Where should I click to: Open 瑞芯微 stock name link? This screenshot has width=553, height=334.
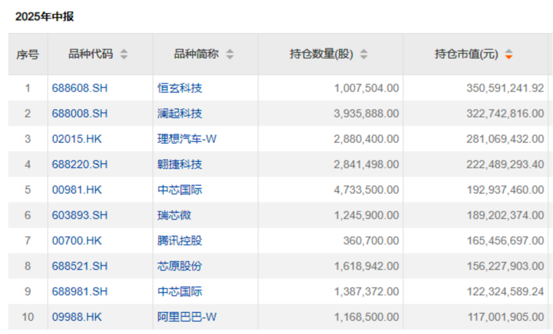point(174,215)
